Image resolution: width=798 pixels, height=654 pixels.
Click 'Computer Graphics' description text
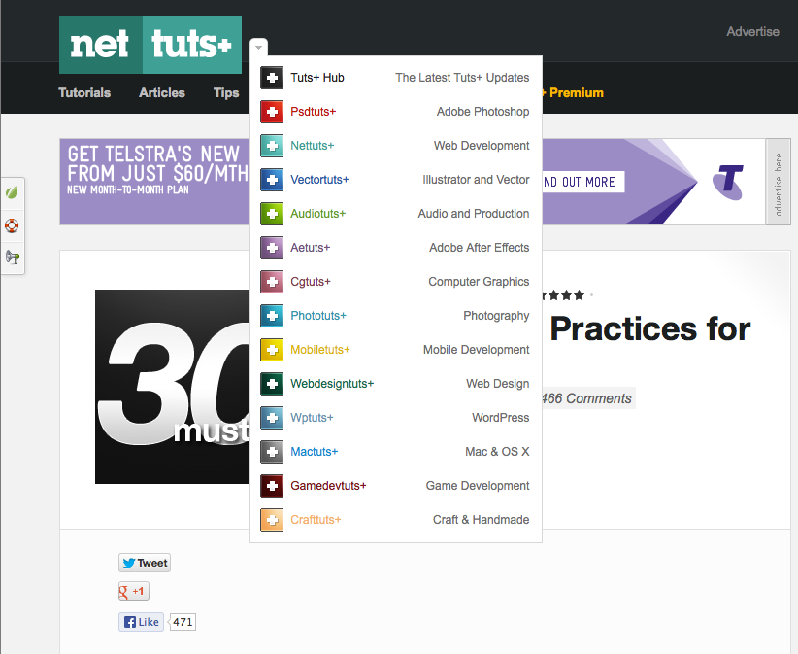479,282
